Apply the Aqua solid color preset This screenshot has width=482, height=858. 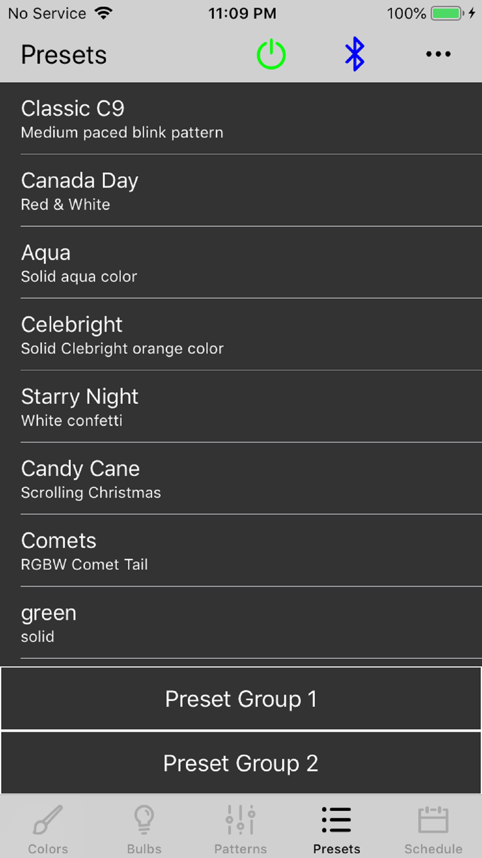241,263
